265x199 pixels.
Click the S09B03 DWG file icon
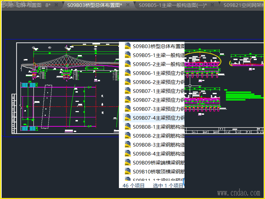pyautogui.click(x=128, y=46)
